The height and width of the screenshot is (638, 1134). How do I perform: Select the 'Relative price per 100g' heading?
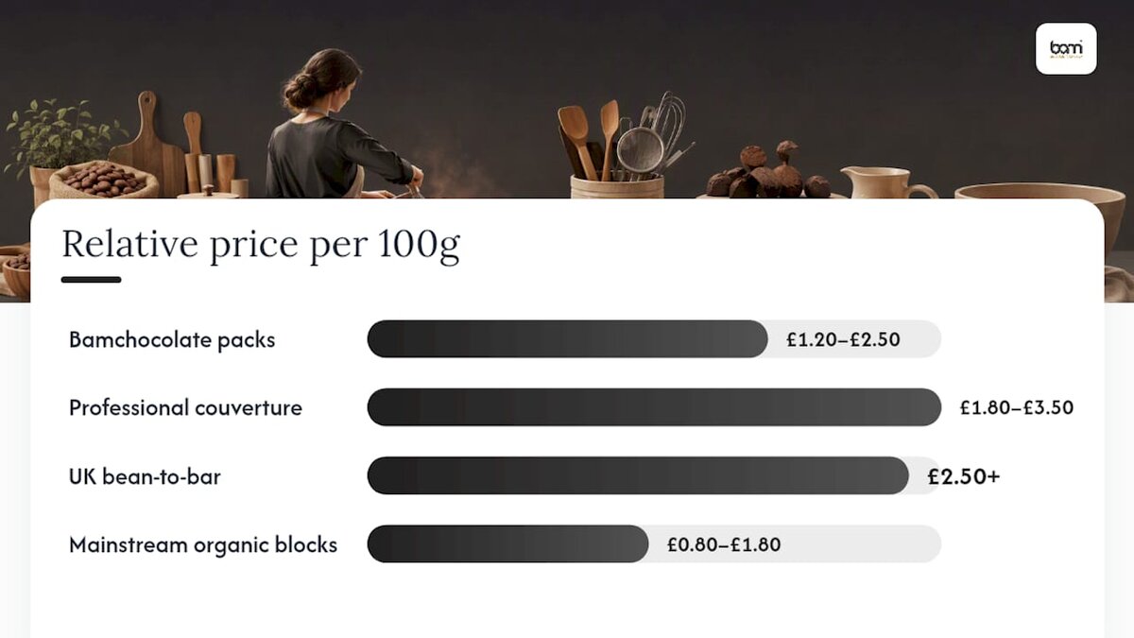pos(261,245)
